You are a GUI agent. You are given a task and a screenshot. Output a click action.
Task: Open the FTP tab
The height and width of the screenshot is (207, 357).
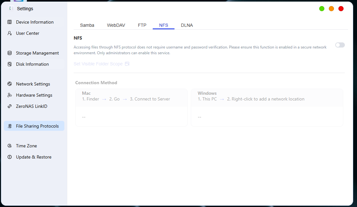click(x=142, y=25)
